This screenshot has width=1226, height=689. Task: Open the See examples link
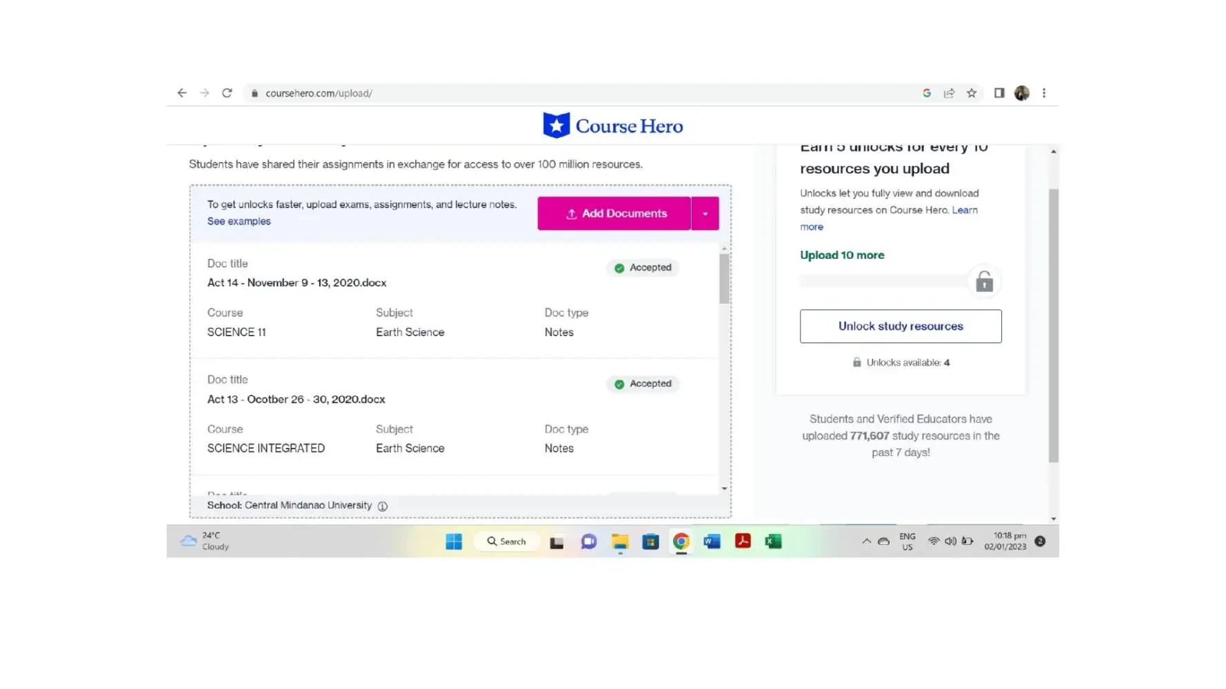[239, 221]
